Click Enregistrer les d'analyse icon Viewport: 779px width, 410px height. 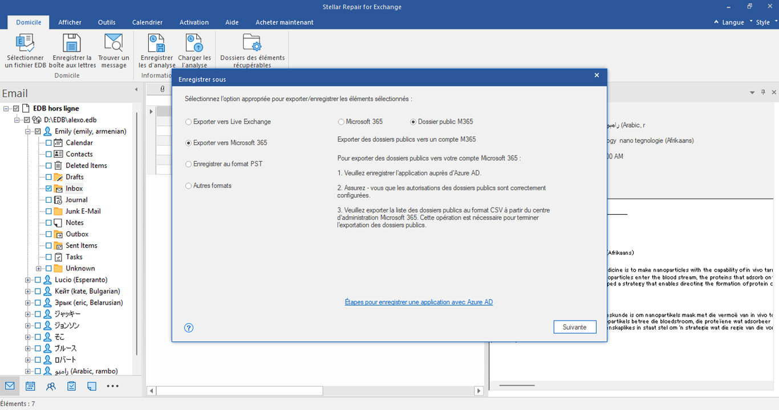(156, 43)
